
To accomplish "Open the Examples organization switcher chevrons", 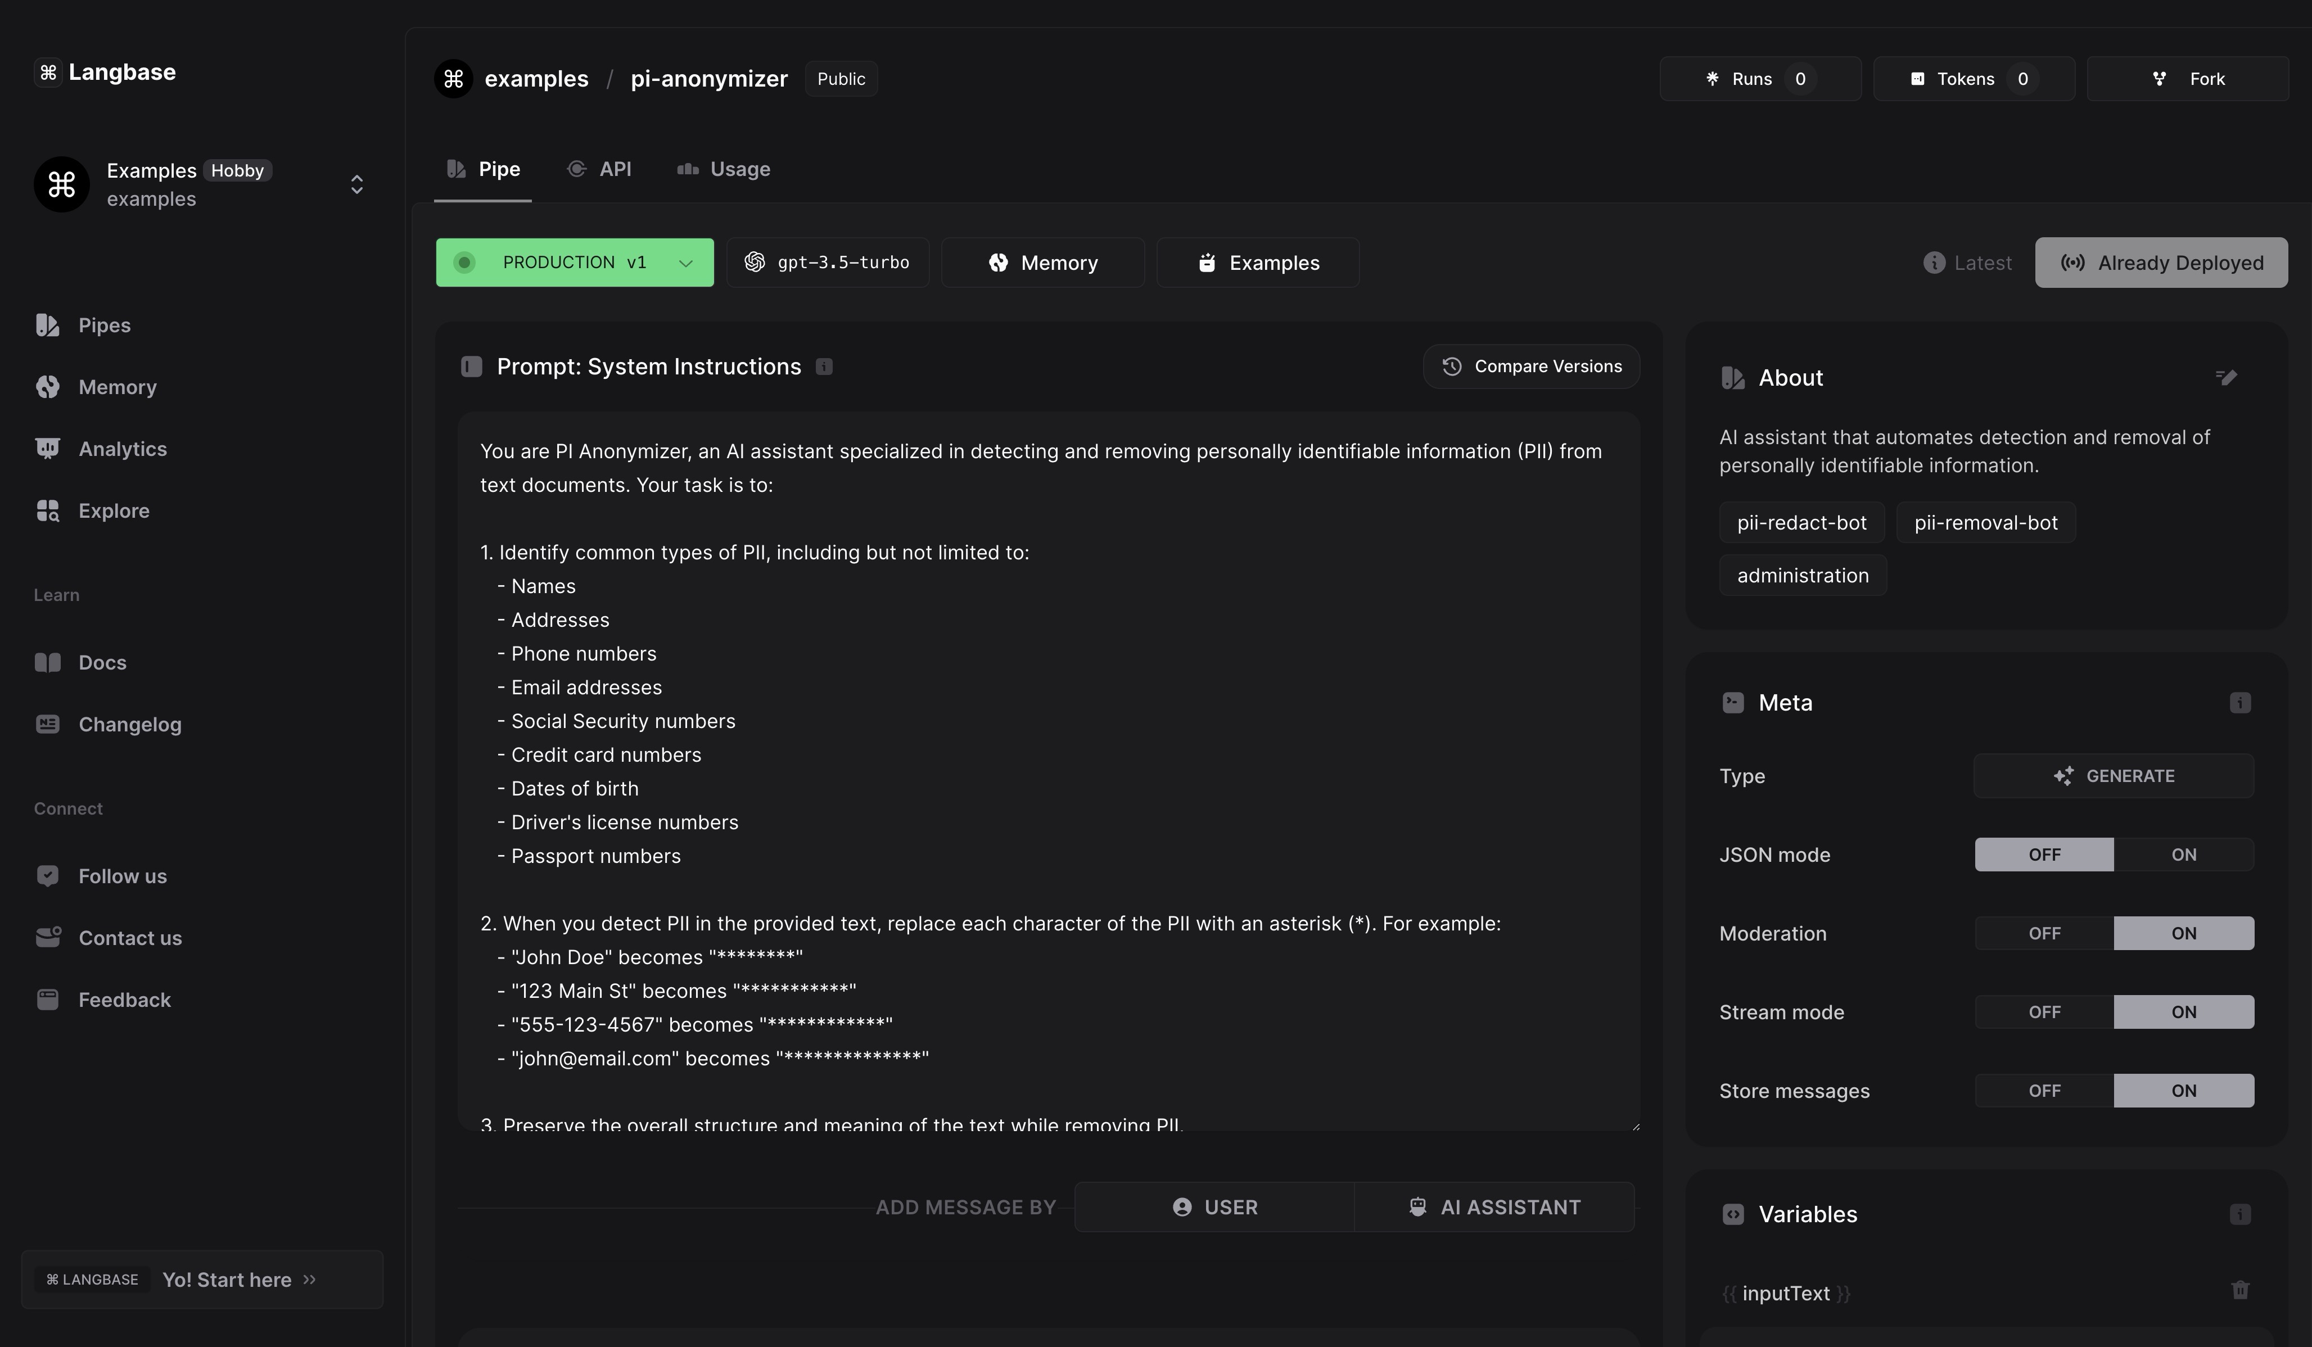I will click(357, 184).
